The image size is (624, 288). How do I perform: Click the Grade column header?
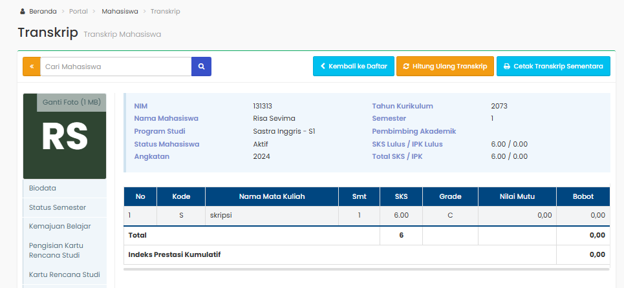tap(450, 197)
